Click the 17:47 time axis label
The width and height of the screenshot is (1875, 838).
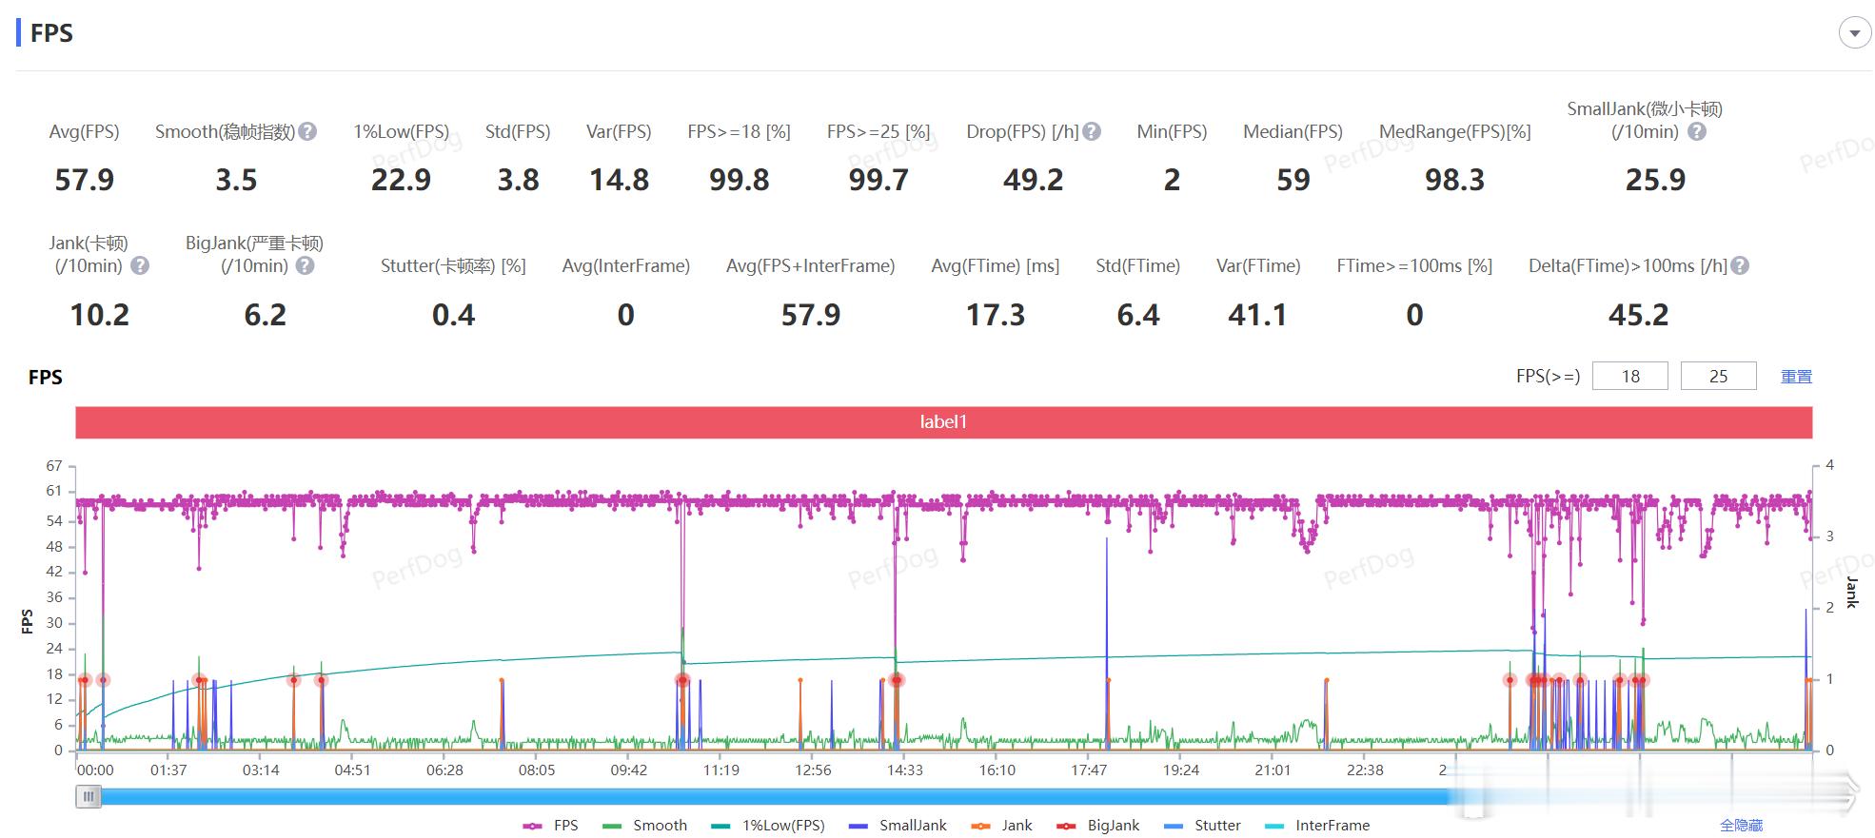click(1089, 770)
